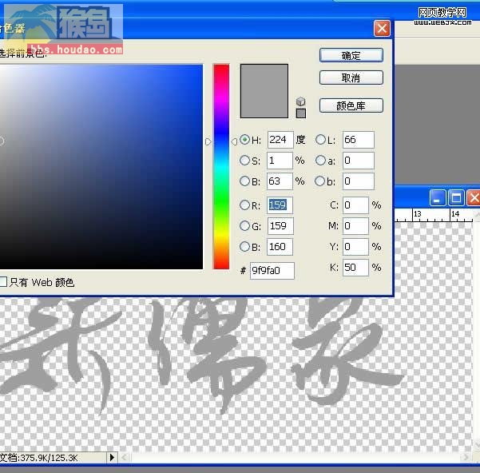Click the hue slider's left arrow handle
Image resolution: width=480 pixels, height=473 pixels.
point(208,141)
